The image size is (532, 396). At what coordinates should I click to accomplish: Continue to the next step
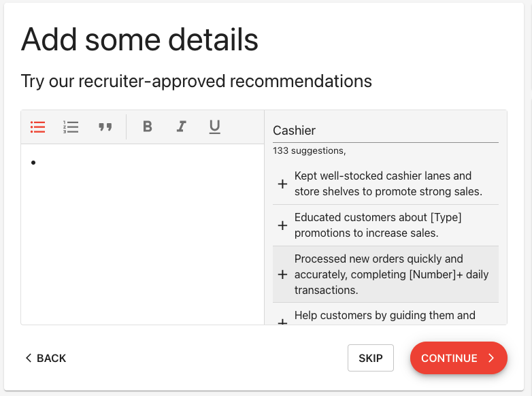459,358
